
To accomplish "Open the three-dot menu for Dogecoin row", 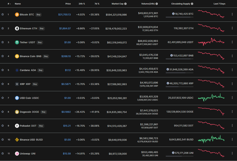I will [x=232, y=112].
